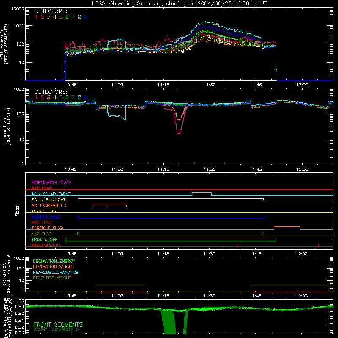Click the FRONTS_OFF flag label
338x338 pixels.
tap(44, 240)
